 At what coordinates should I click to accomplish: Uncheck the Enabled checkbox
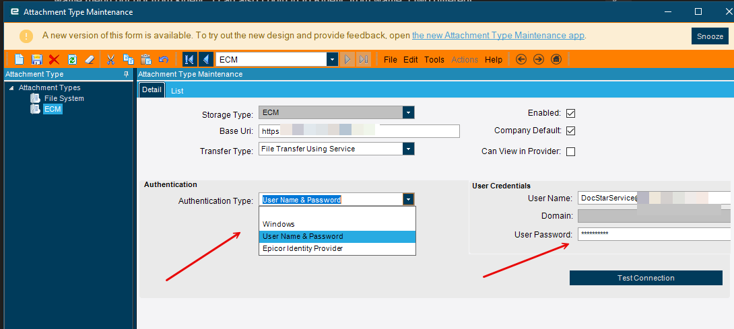point(570,113)
